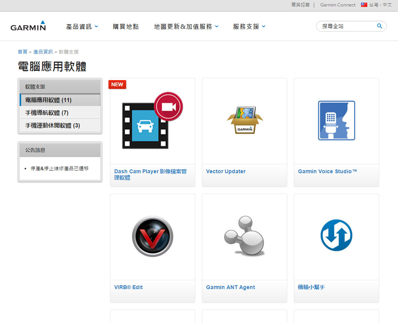398x323 pixels.
Task: Open the VIRB Edit lens icon
Action: [x=153, y=236]
